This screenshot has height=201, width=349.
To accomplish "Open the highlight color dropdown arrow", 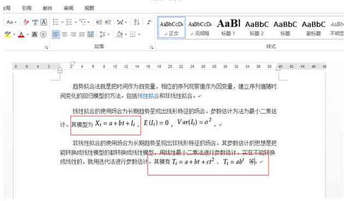I will click(x=14, y=34).
